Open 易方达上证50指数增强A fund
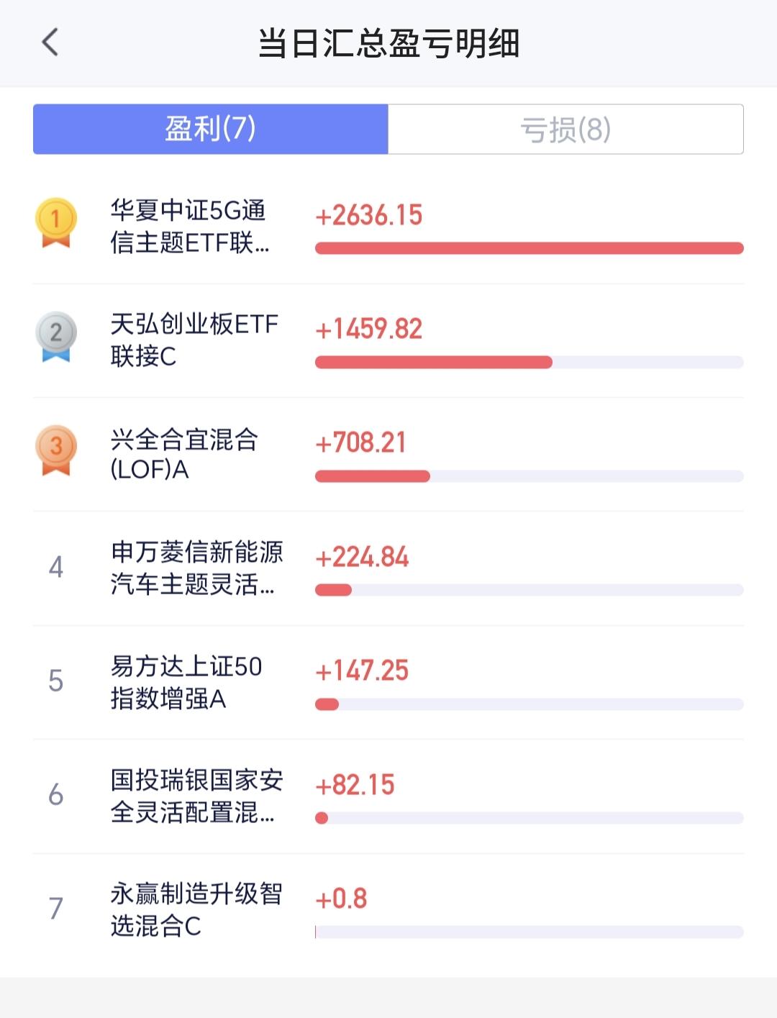777x1018 pixels. coord(186,682)
